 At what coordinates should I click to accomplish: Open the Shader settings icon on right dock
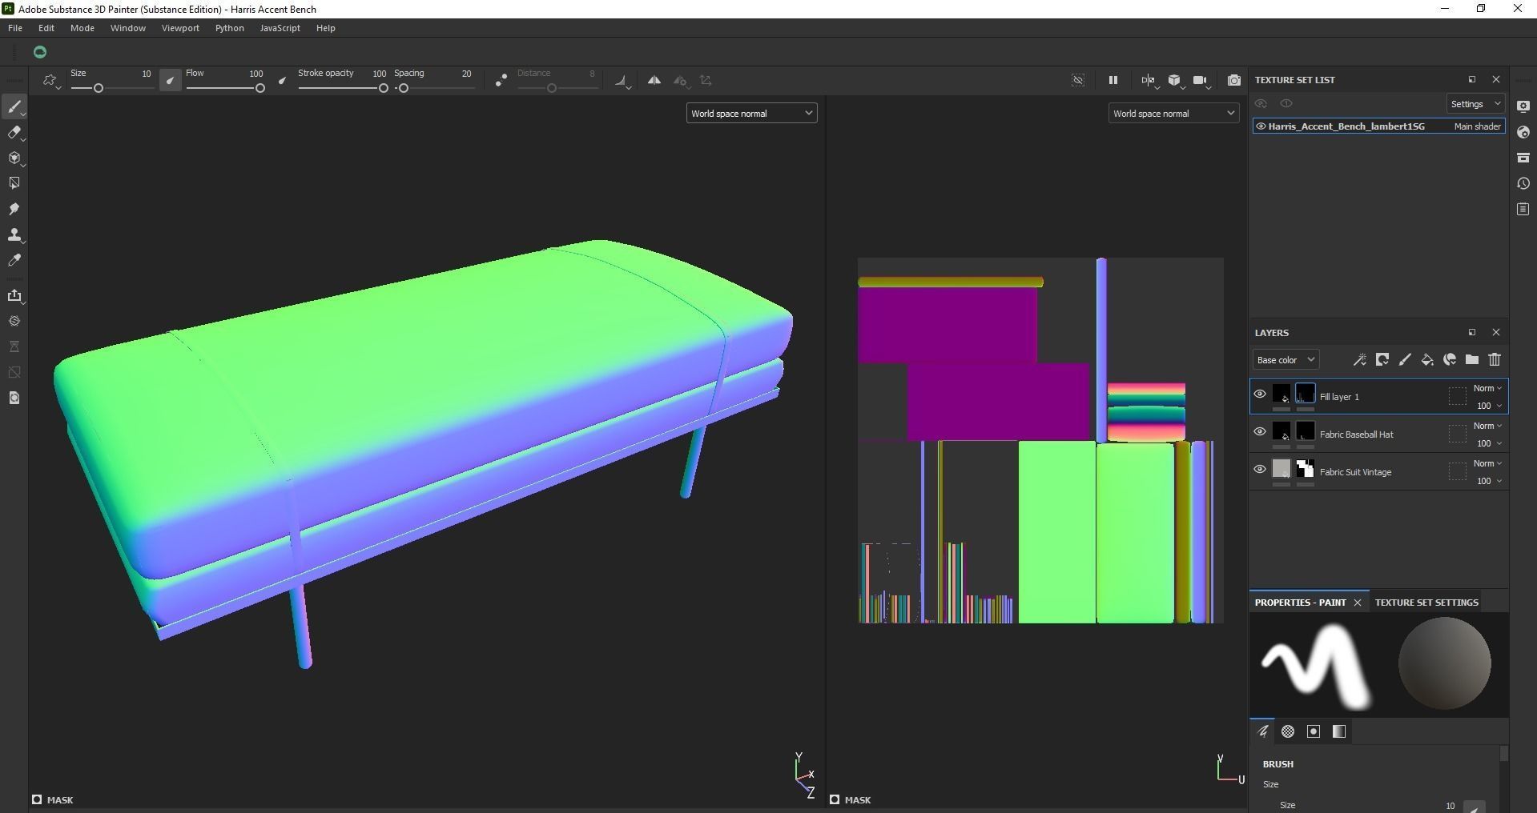pos(1523,132)
